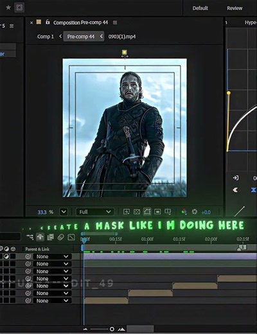Open the Hype panel tab on the right

coord(251,22)
